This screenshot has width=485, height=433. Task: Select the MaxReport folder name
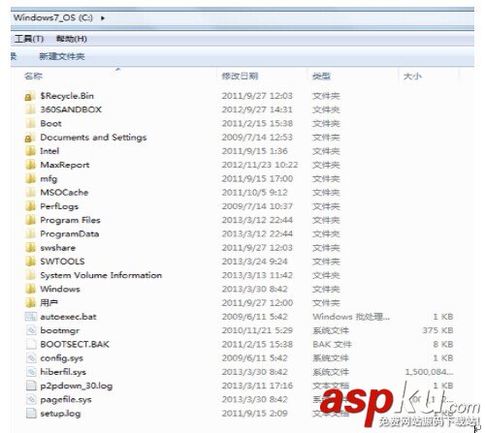65,165
